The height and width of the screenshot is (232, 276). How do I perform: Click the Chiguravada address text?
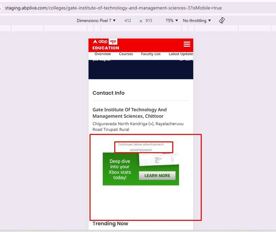tap(138, 127)
